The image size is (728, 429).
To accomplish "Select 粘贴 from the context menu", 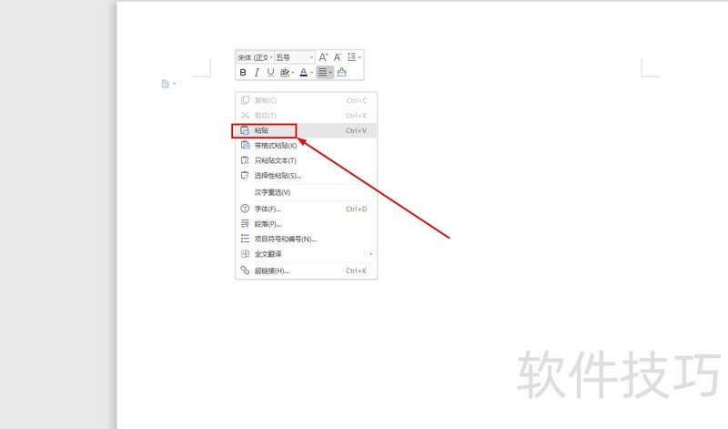I will pos(307,130).
